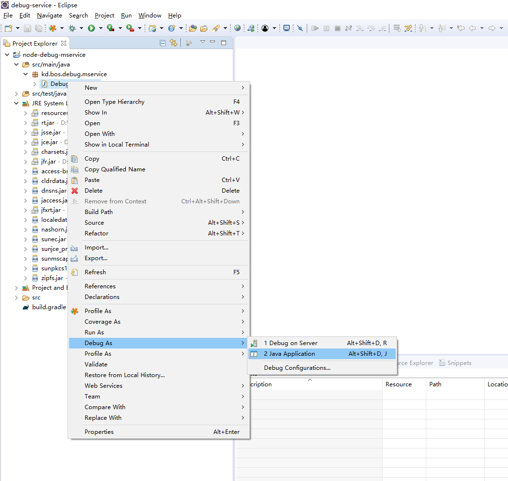The height and width of the screenshot is (481, 508).
Task: Collapse the JRE System Library node
Action: coord(16,103)
